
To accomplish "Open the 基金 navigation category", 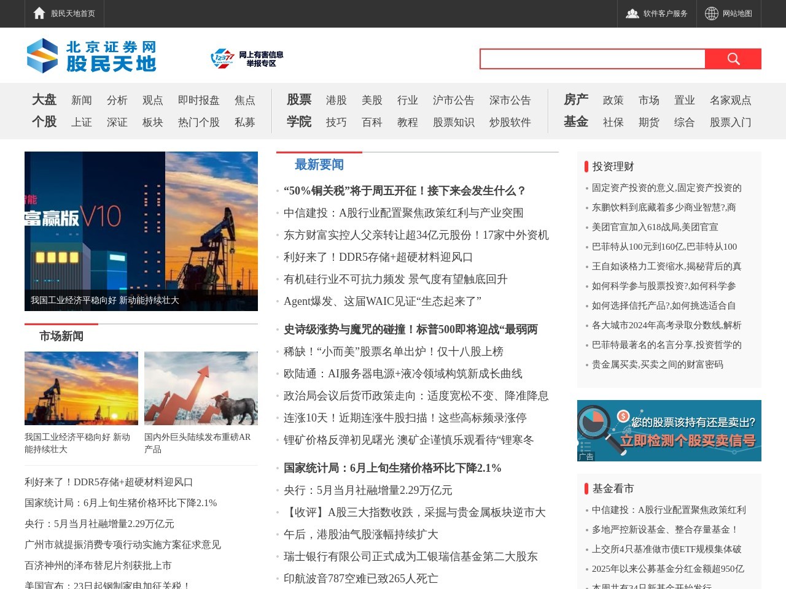I will 576,121.
